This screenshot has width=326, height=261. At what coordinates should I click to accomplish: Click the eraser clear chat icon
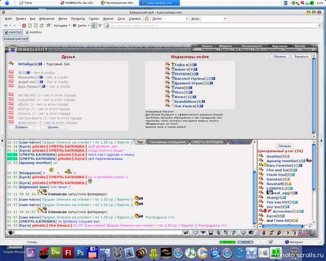[196, 233]
